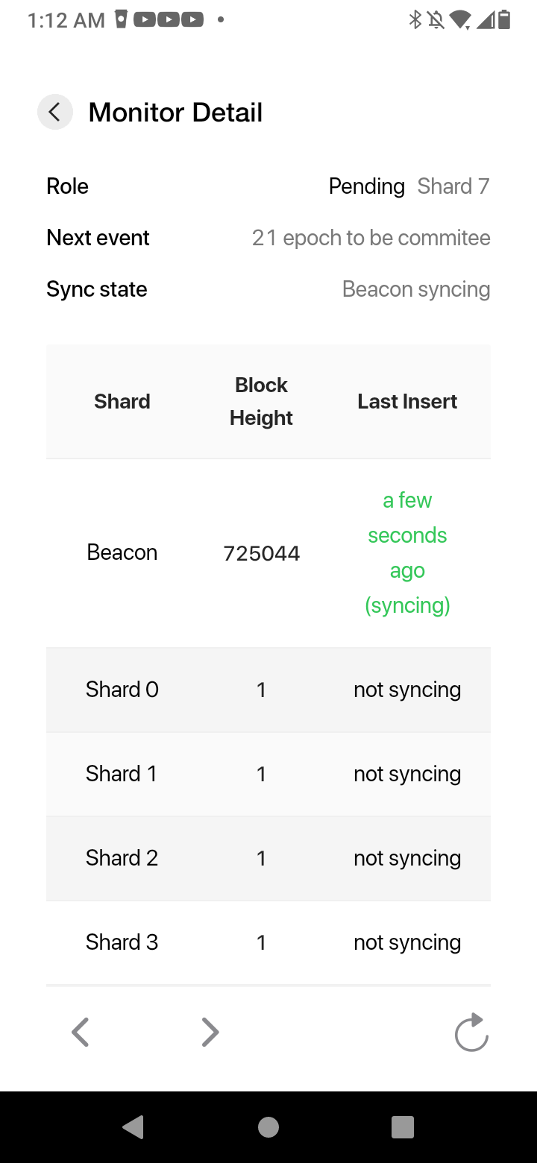The height and width of the screenshot is (1163, 537).
Task: Tap the back arrow beside Monitor Detail
Action: (55, 113)
